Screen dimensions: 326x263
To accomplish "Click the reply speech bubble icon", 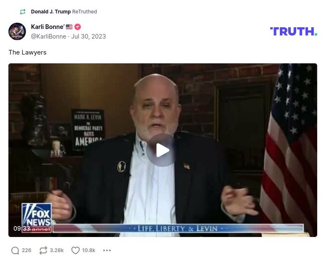I will (15, 250).
